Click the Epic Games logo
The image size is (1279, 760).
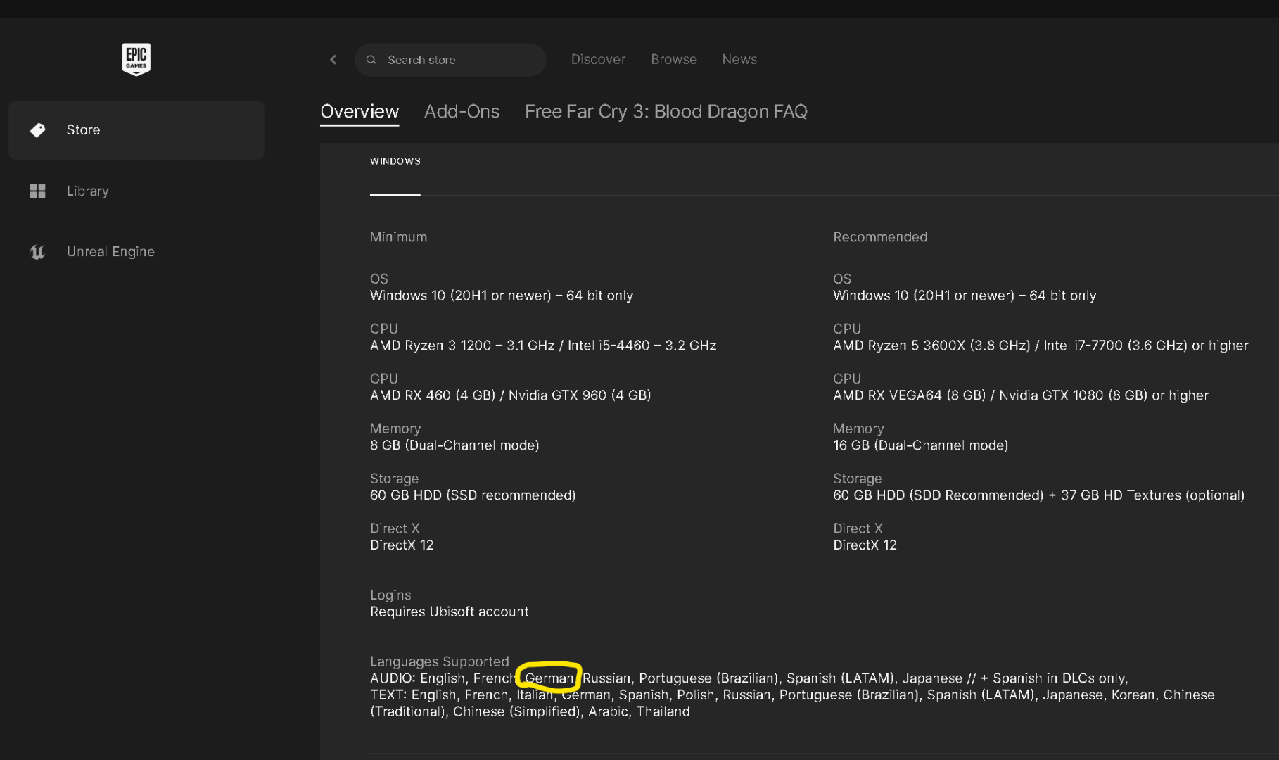point(136,59)
